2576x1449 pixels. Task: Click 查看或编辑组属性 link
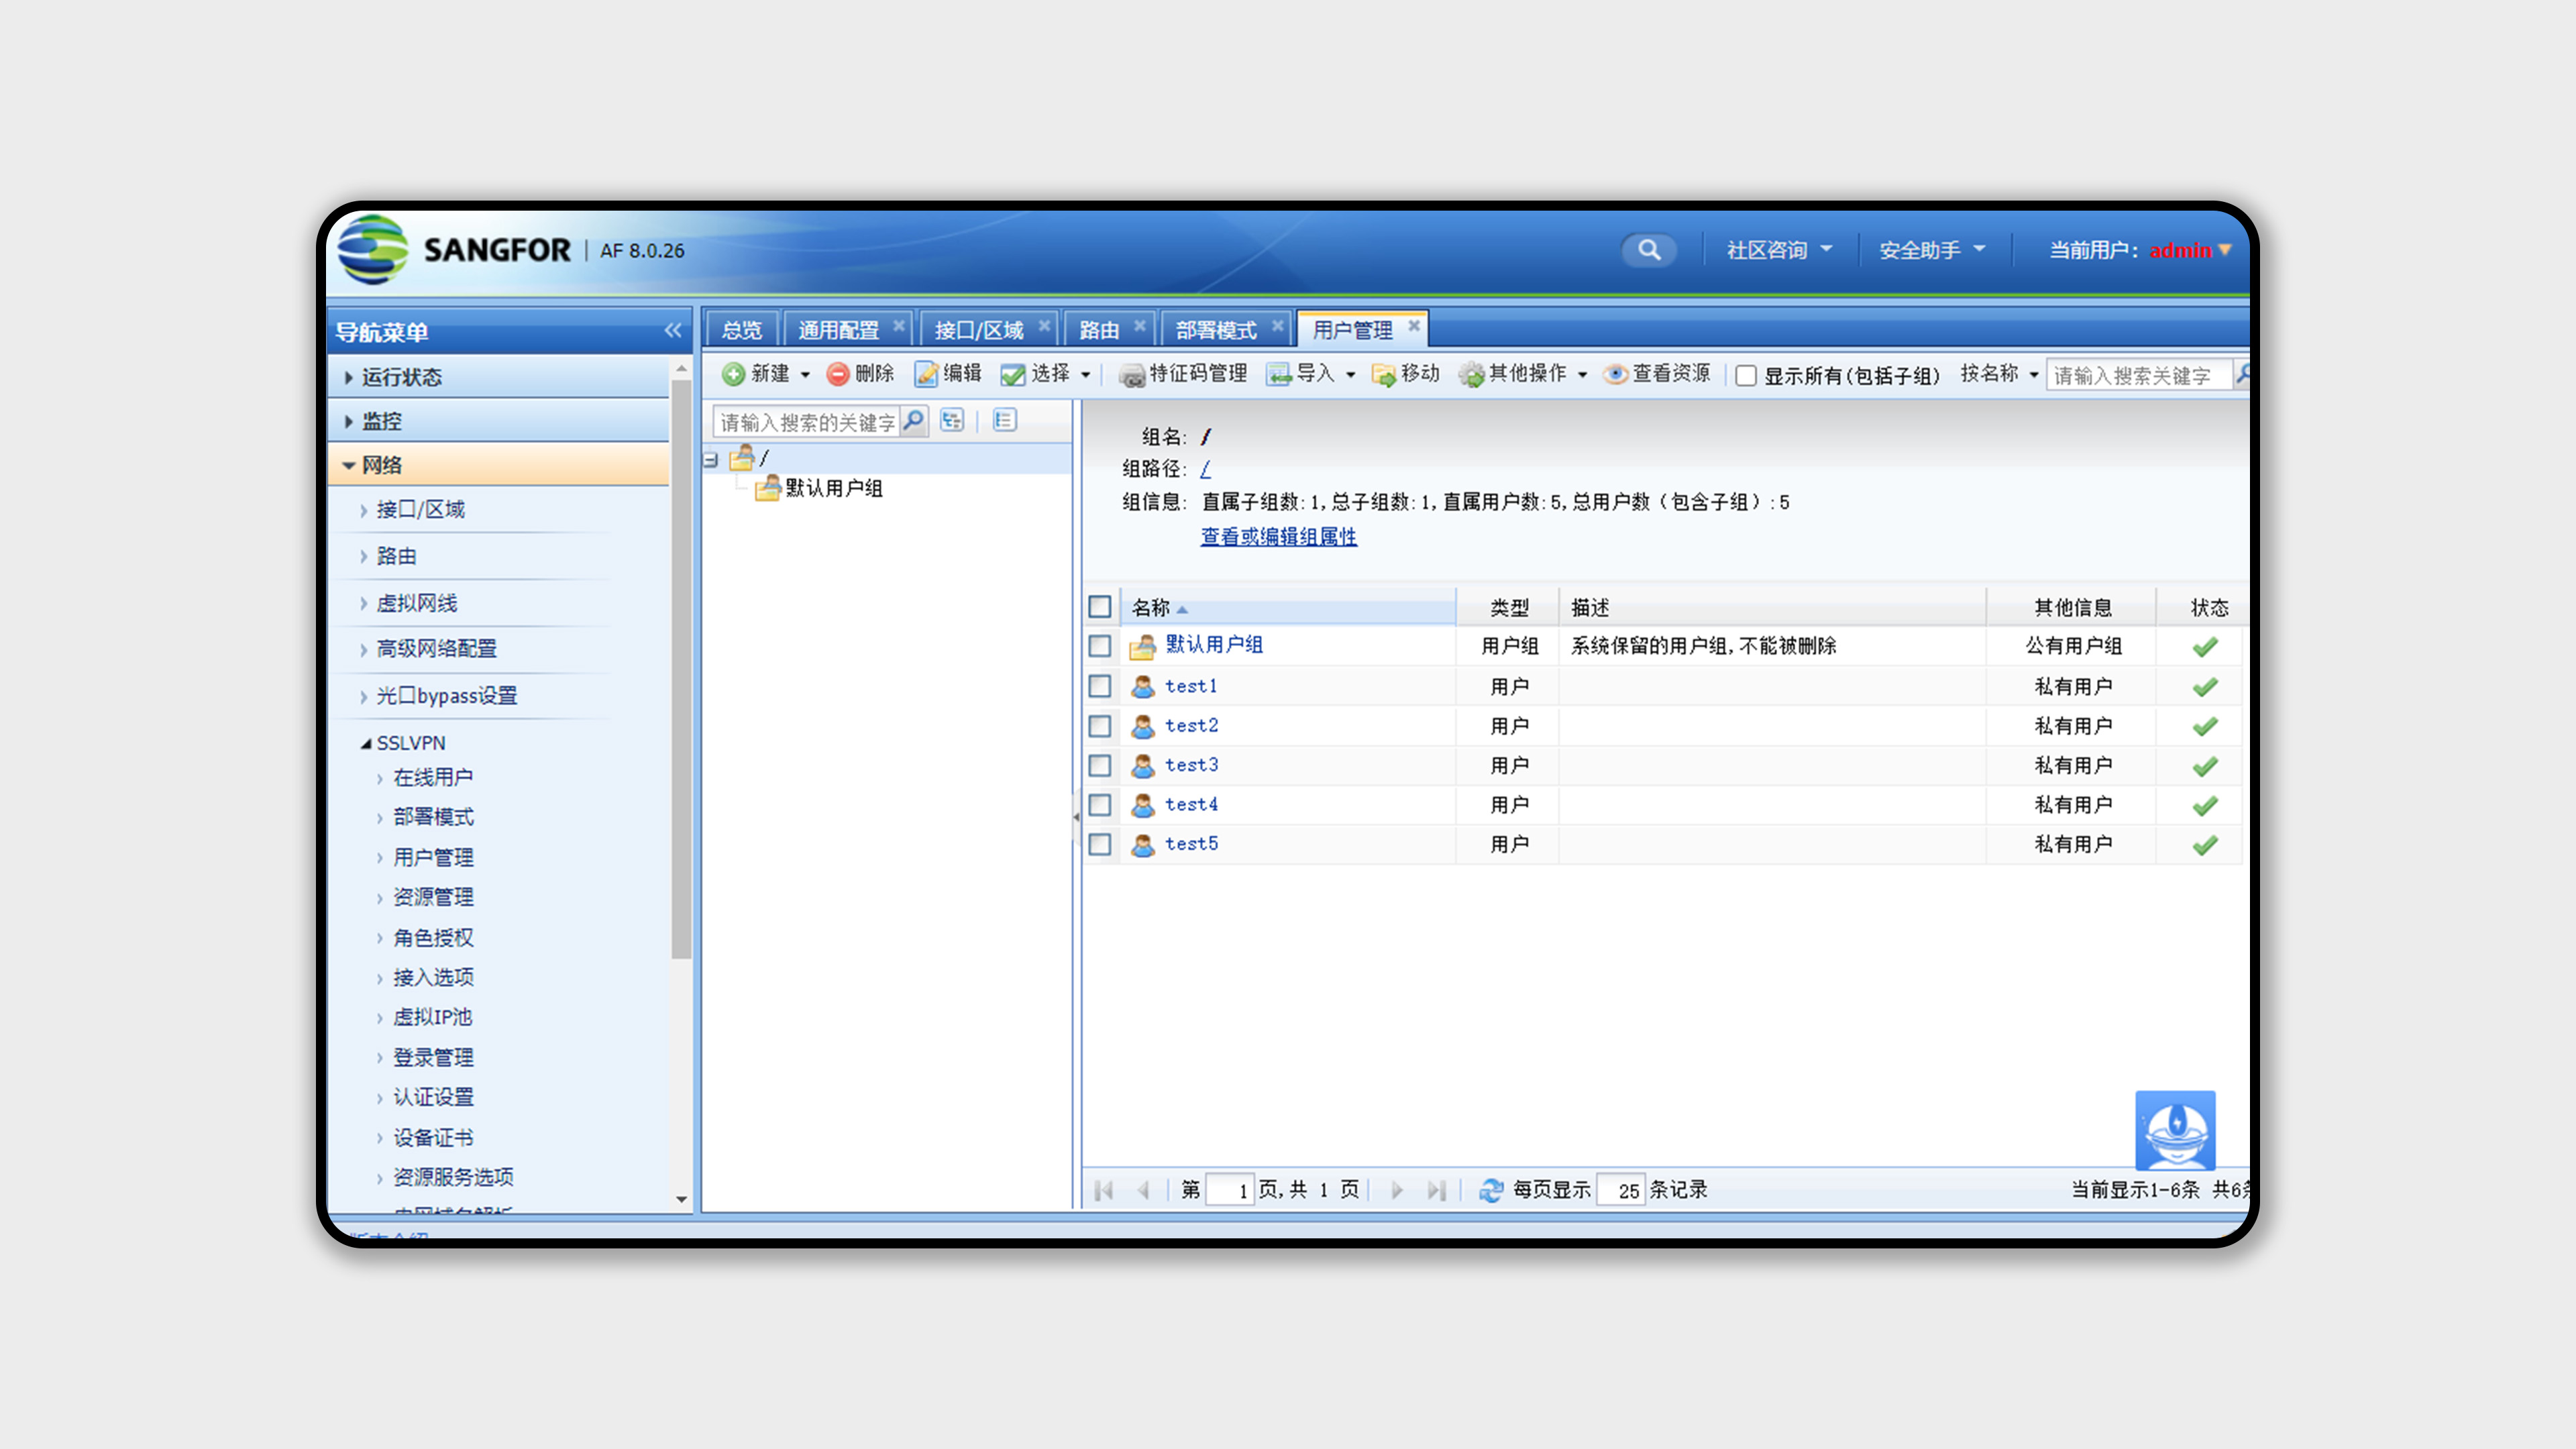pyautogui.click(x=1278, y=537)
